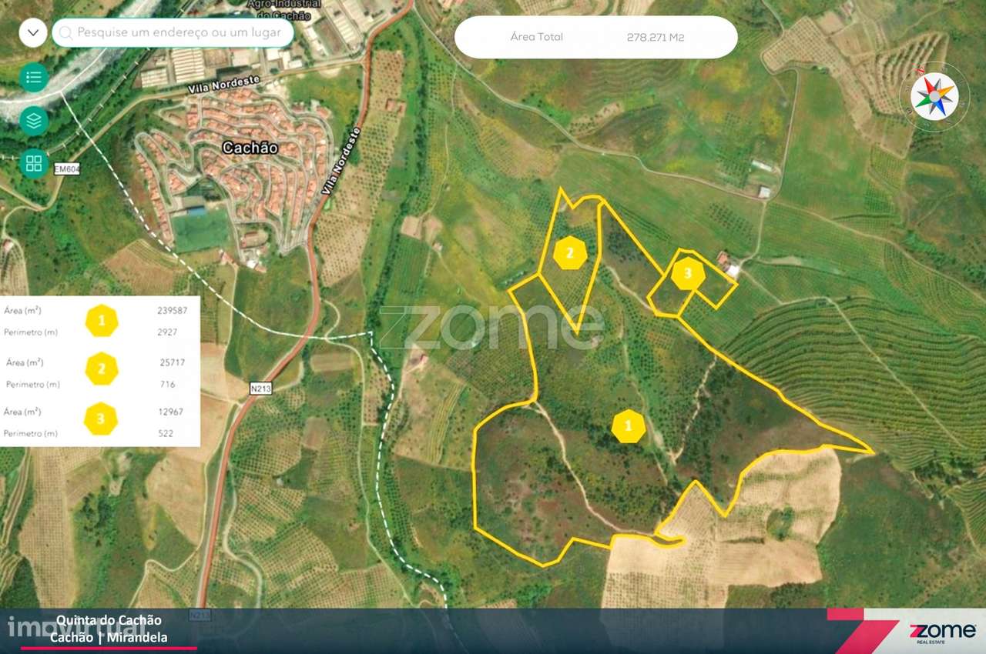
Task: Click hexagon 2 in the area legend
Action: click(101, 370)
